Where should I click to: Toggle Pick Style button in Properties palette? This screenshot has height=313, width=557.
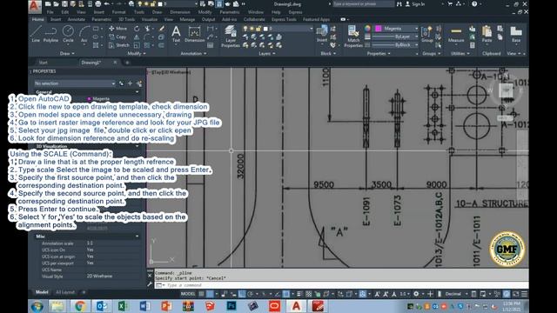[x=122, y=83]
